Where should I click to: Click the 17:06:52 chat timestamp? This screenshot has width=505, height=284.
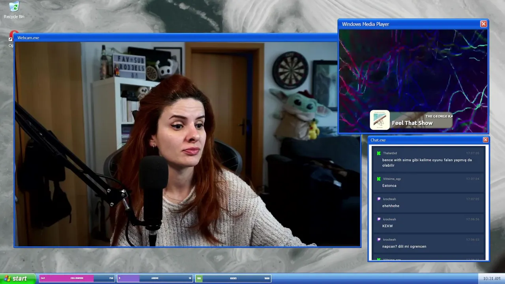472,239
